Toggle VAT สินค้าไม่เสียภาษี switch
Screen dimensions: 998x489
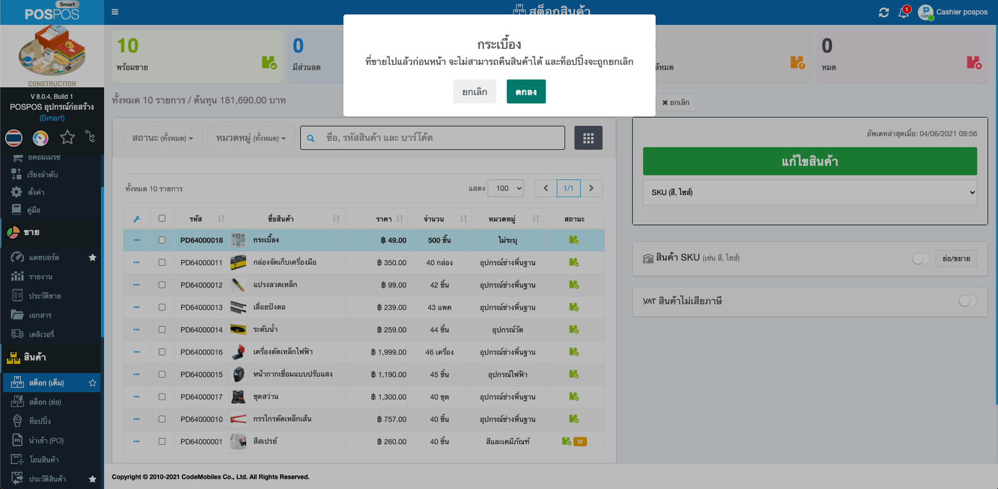click(x=967, y=301)
